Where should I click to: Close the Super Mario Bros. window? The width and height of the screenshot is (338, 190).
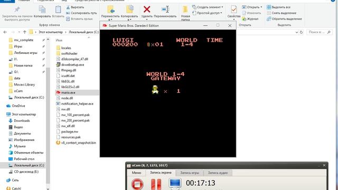[230, 25]
